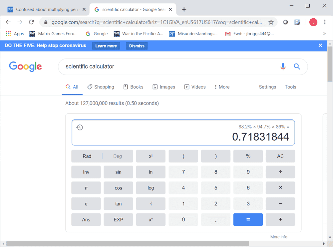Bookmark this page with the star icon
Viewport: 333px width, 247px height.
tap(271, 22)
